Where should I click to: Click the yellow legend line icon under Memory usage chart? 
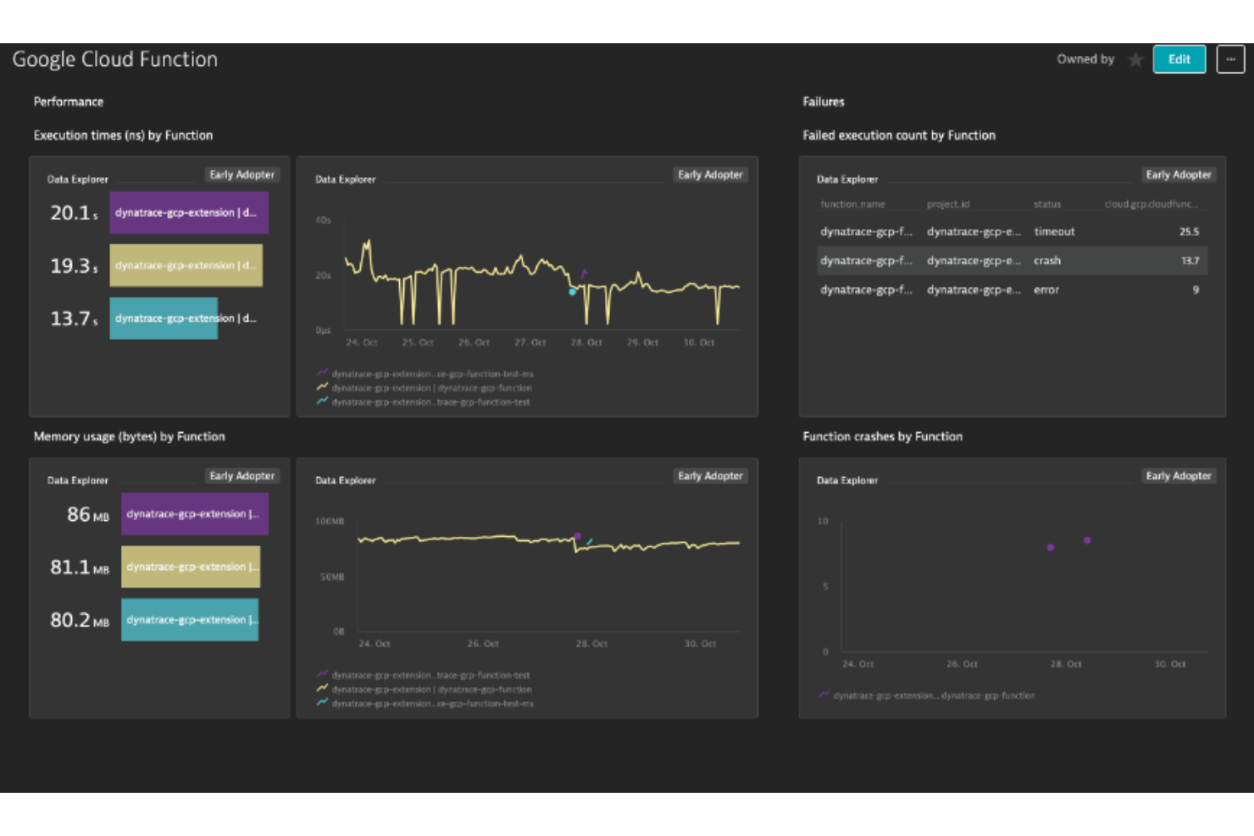322,689
